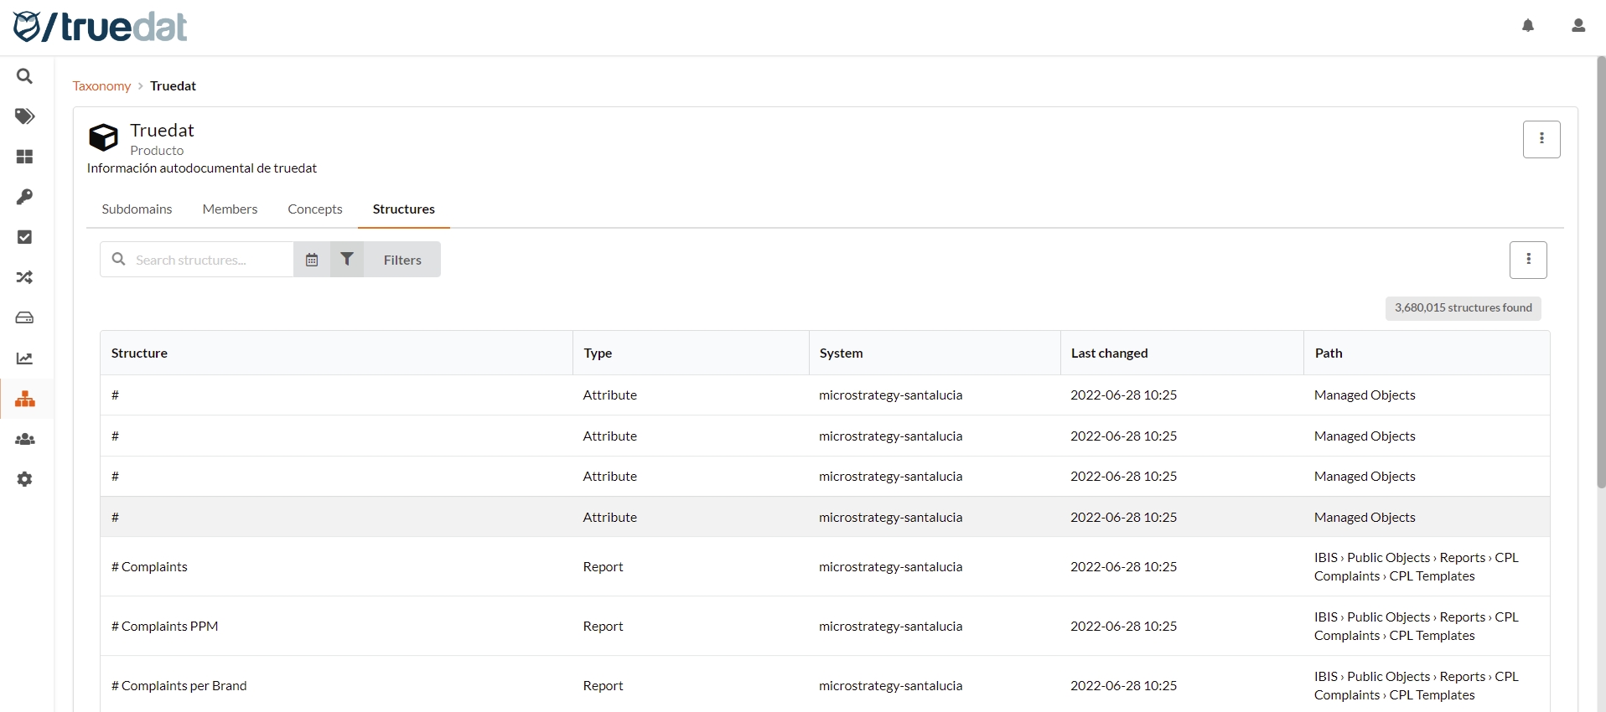Screen dimensions: 1606x712
Task: Open the checkmark tasks icon in sidebar
Action: [25, 237]
